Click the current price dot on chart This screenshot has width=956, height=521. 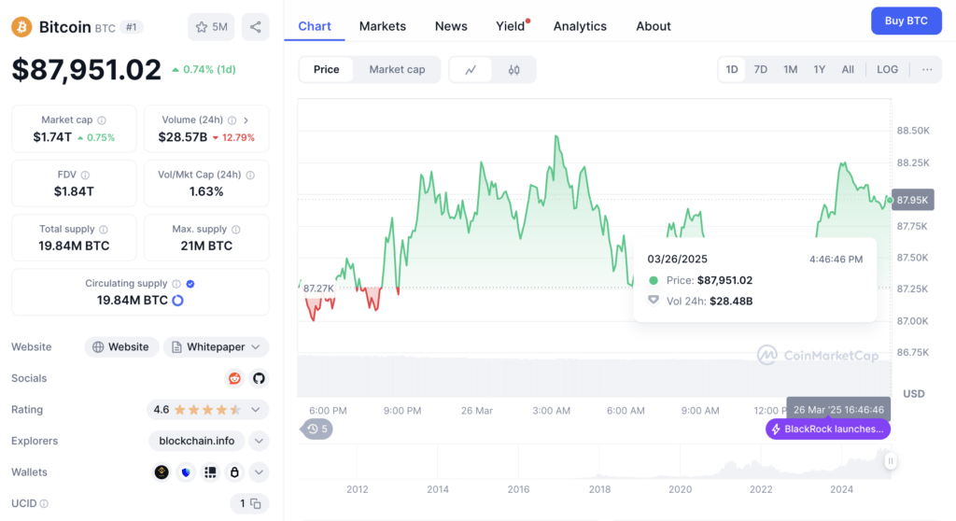(x=890, y=200)
